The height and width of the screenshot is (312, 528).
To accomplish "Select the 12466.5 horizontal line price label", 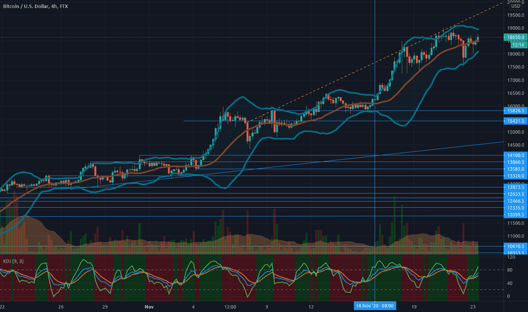I will (x=515, y=201).
